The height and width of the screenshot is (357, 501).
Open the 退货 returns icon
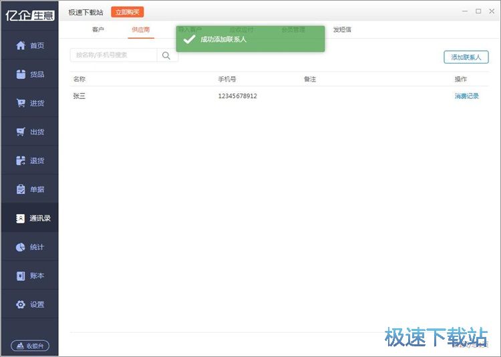(x=21, y=160)
